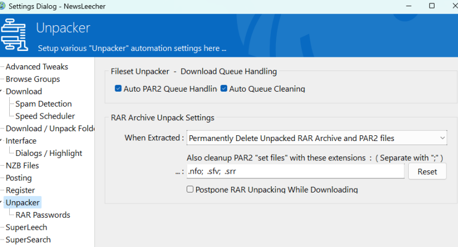Select RAR Passwords under Unpacker
The height and width of the screenshot is (247, 458).
coord(43,215)
